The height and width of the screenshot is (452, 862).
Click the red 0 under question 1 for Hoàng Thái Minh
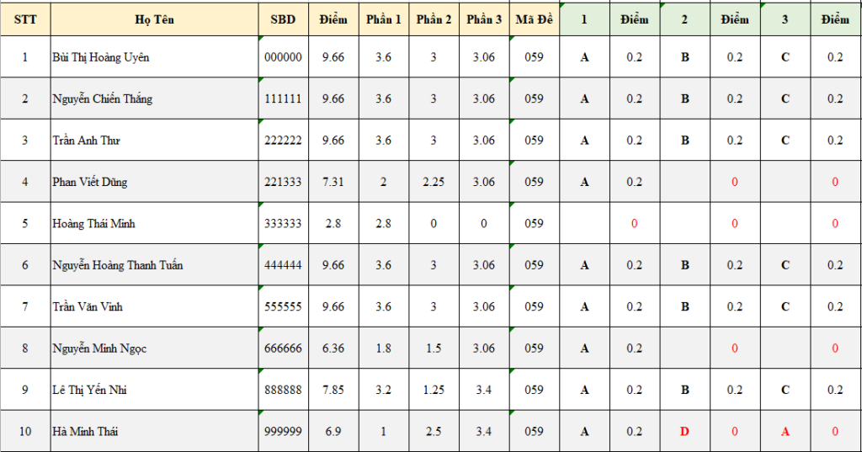635,224
